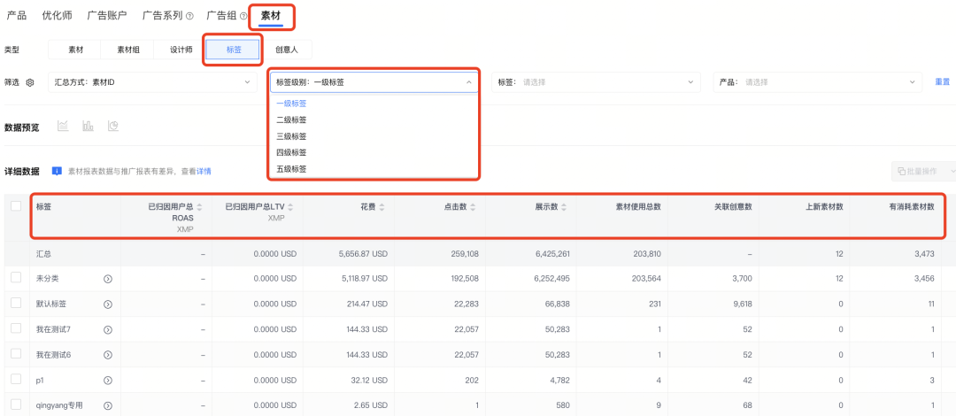Switch to the 广告系列 tab

tap(162, 16)
